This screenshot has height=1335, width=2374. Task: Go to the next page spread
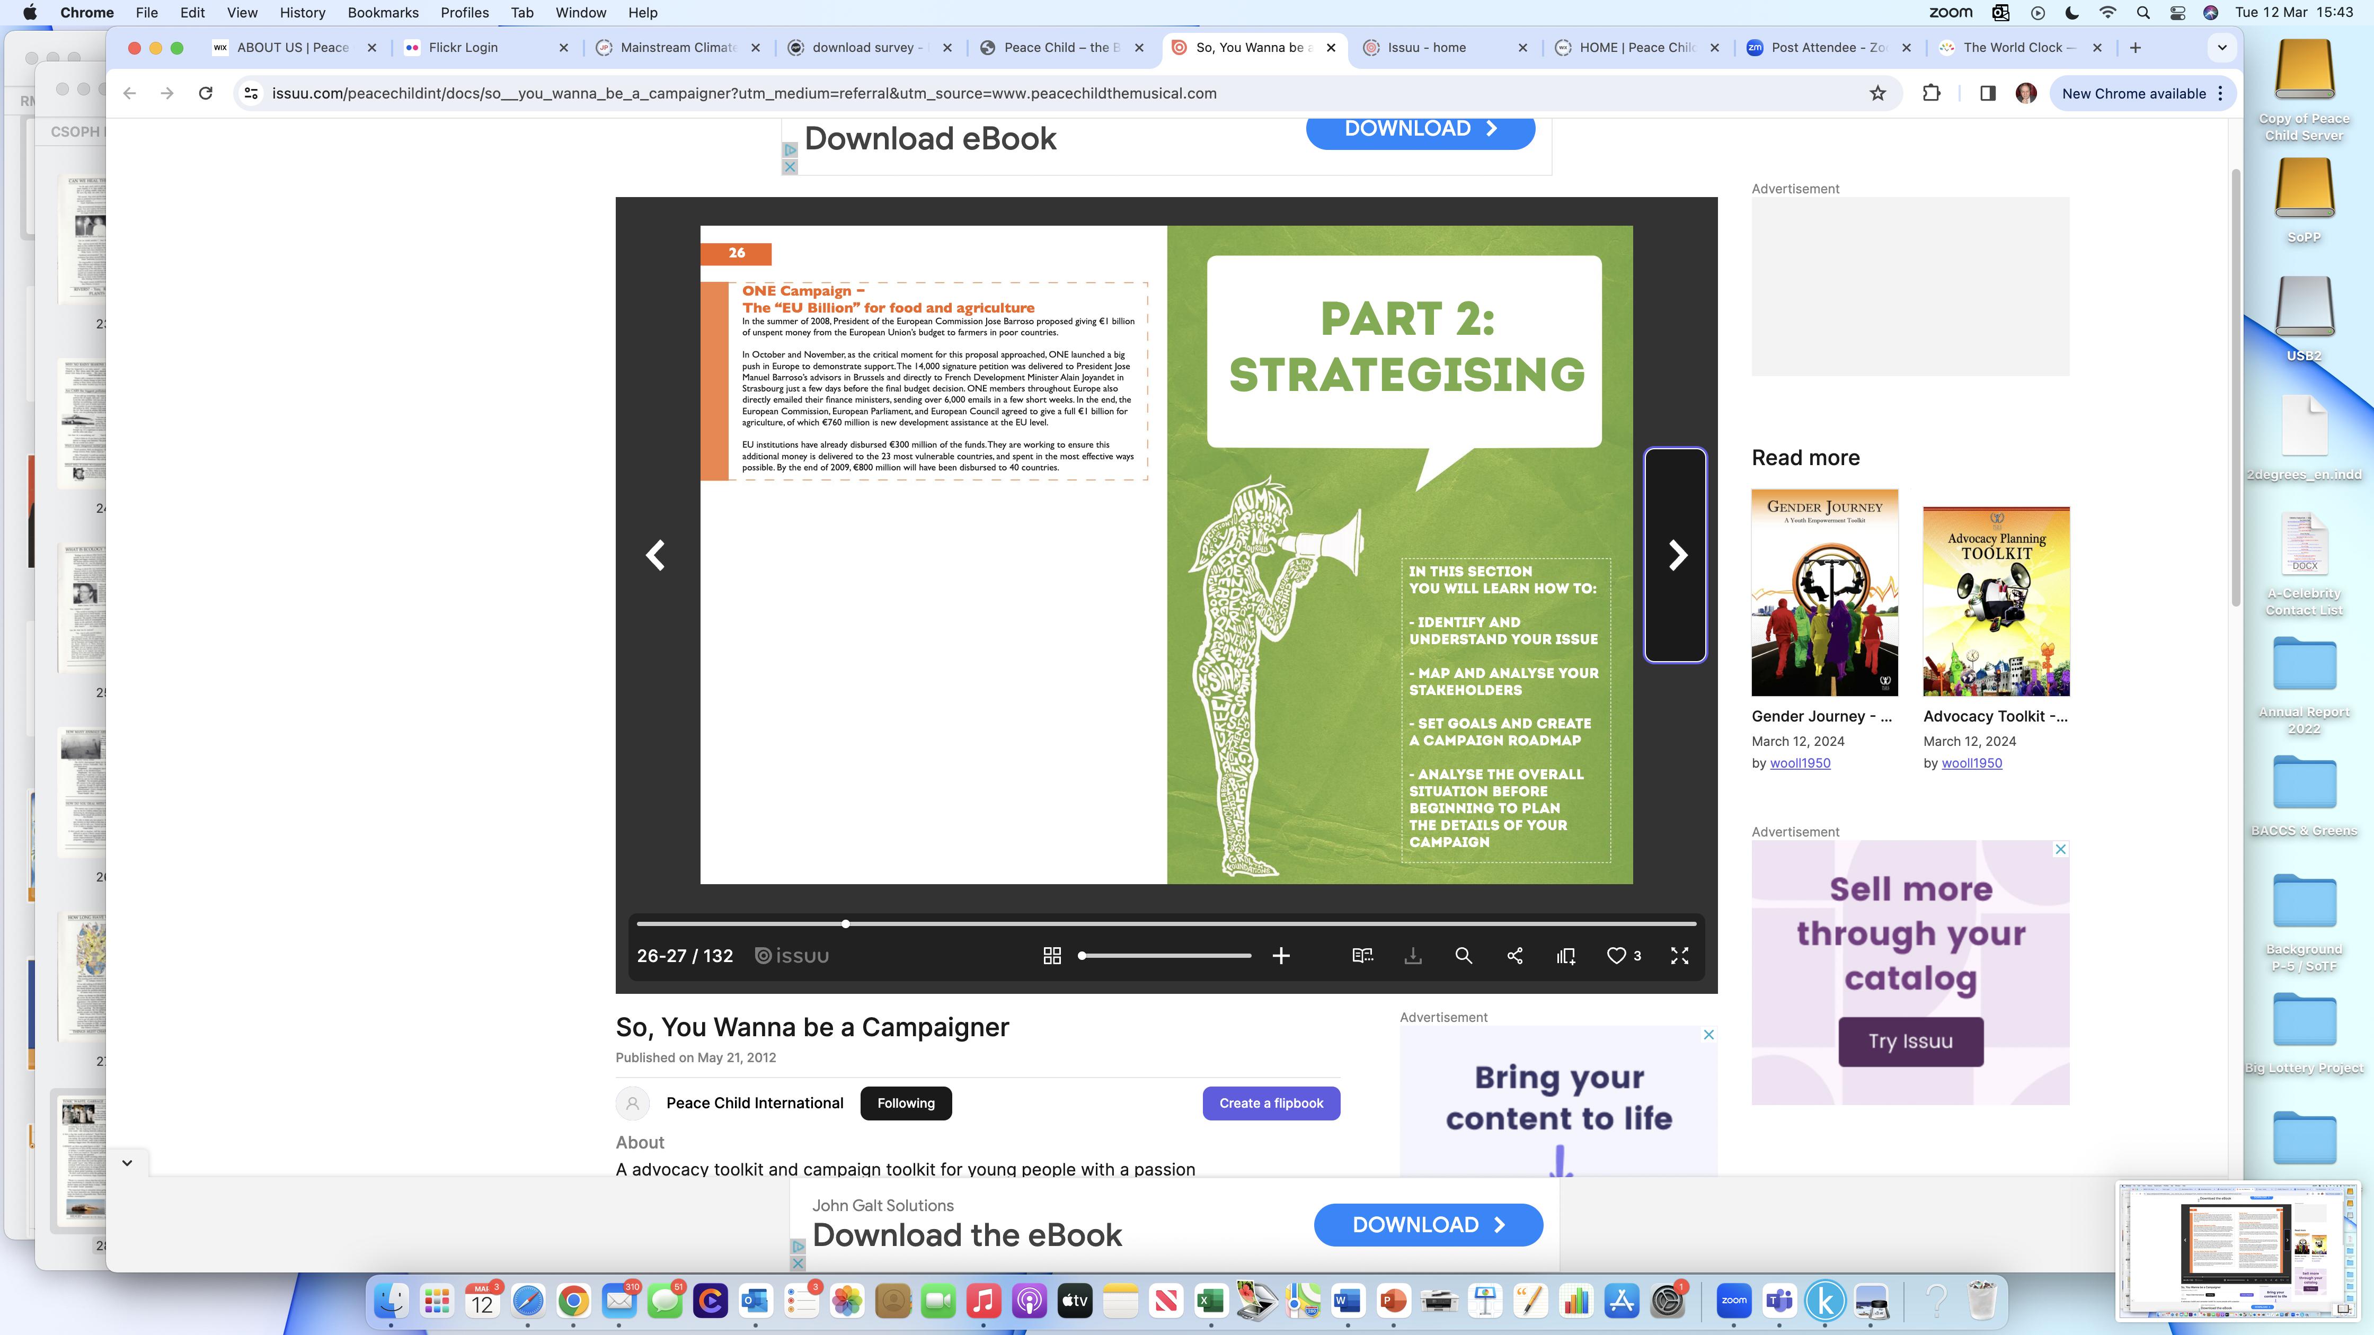coord(1676,555)
